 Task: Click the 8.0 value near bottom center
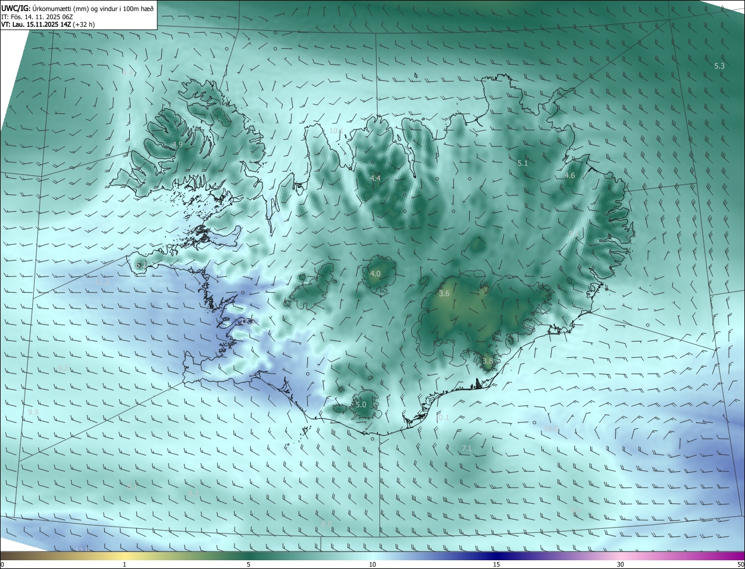point(327,524)
